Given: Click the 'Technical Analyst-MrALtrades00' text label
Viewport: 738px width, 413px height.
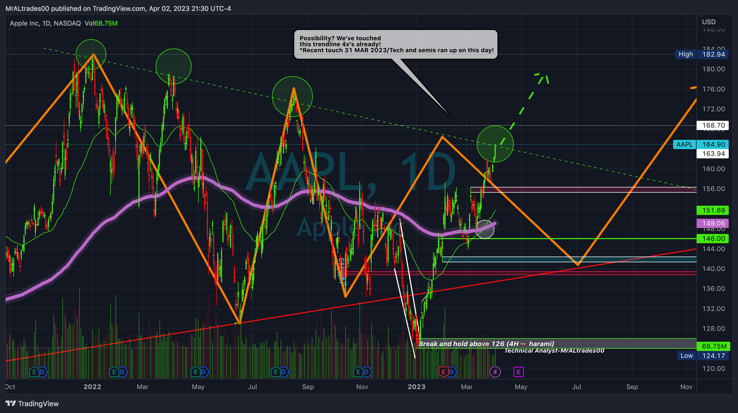Looking at the screenshot, I should [554, 351].
